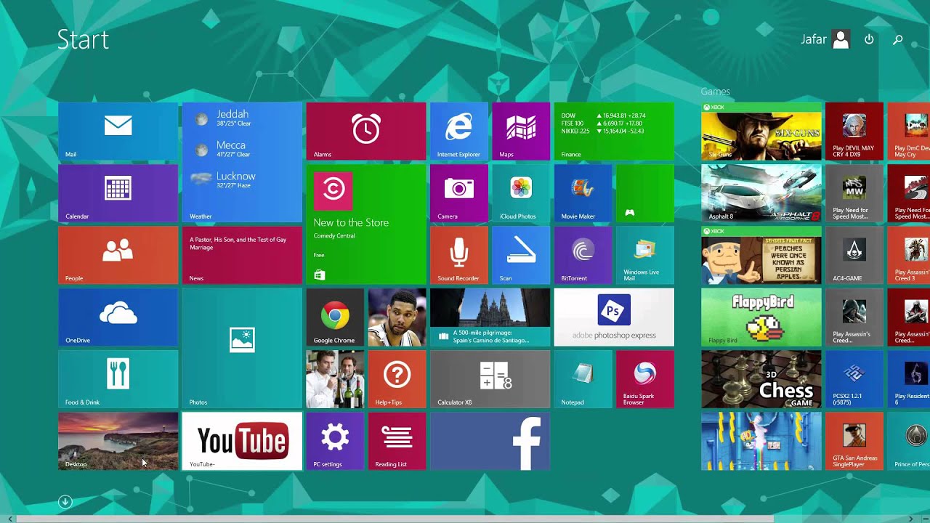Launch the Six-Guns game tile
This screenshot has height=523, width=930.
pyautogui.click(x=761, y=131)
